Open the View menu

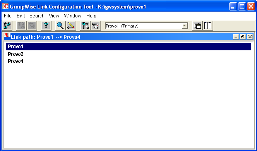[x=54, y=16]
